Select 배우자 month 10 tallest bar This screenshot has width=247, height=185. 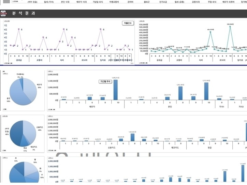tap(115, 90)
